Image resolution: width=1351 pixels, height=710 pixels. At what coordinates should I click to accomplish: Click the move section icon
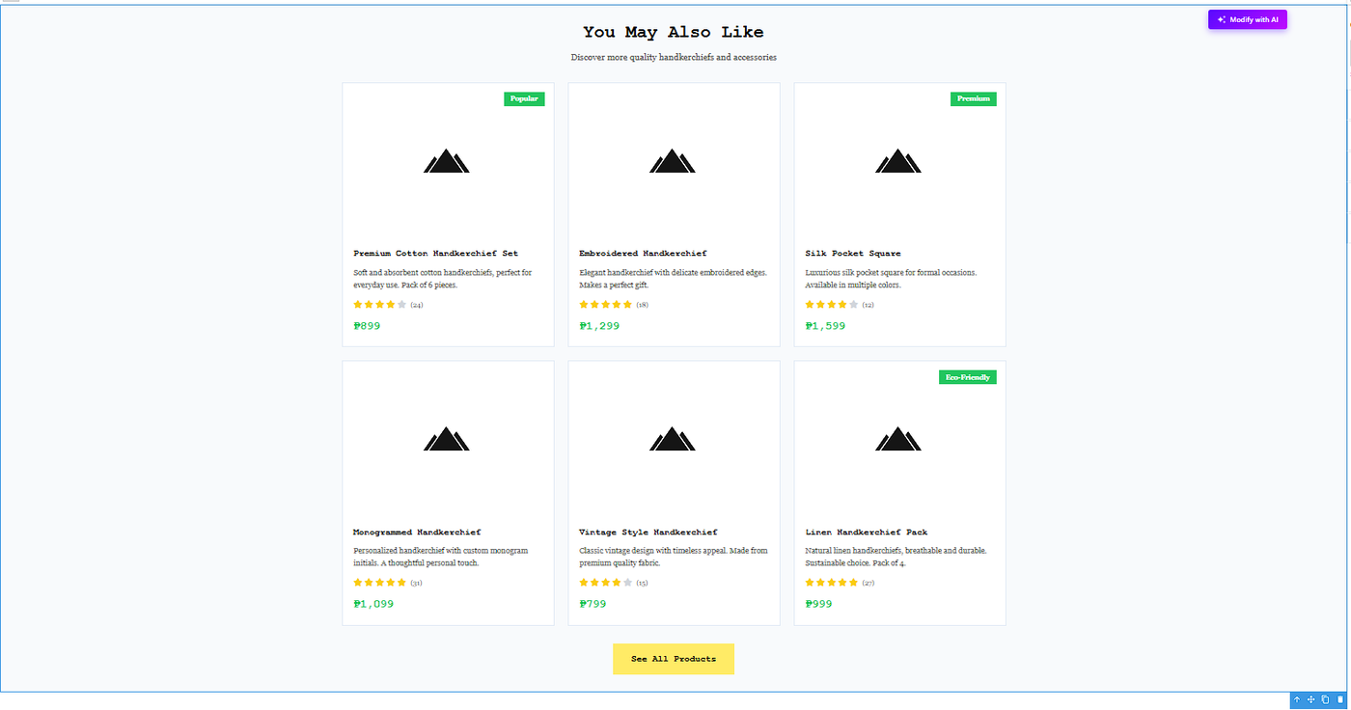click(1311, 699)
